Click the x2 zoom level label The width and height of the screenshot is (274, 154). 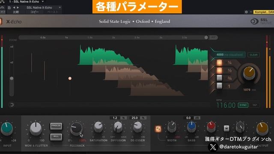pyautogui.click(x=12, y=62)
